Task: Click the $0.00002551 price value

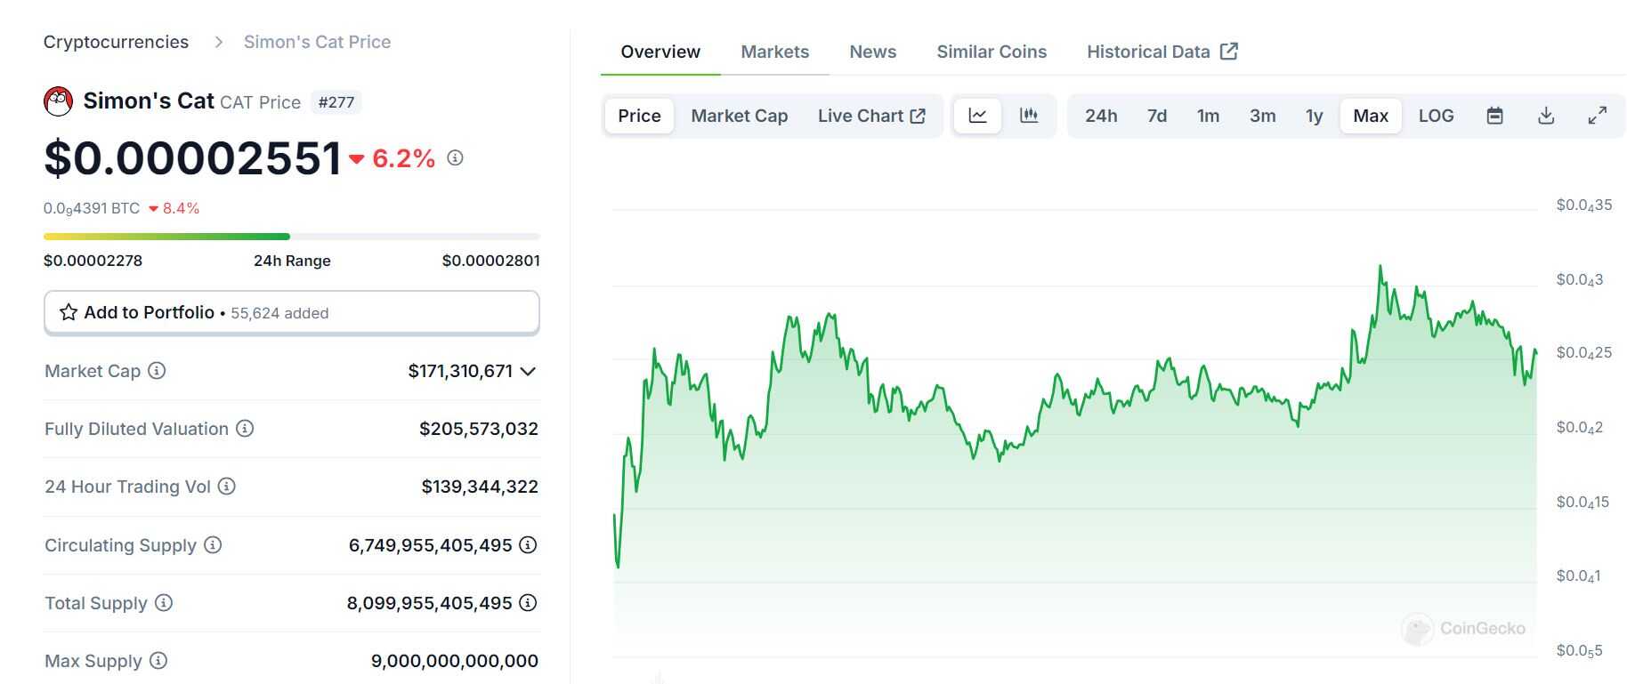Action: [x=193, y=158]
